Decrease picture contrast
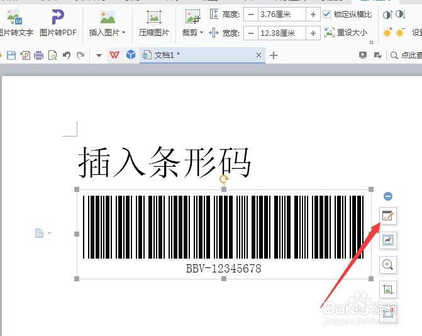The height and width of the screenshot is (336, 422). [401, 14]
